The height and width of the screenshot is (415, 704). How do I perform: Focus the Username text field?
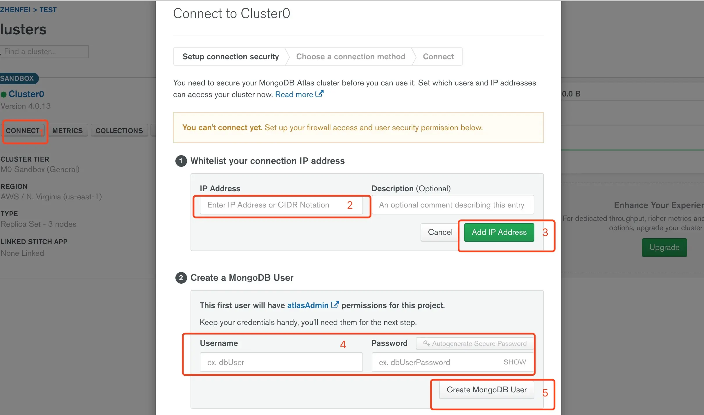click(281, 362)
